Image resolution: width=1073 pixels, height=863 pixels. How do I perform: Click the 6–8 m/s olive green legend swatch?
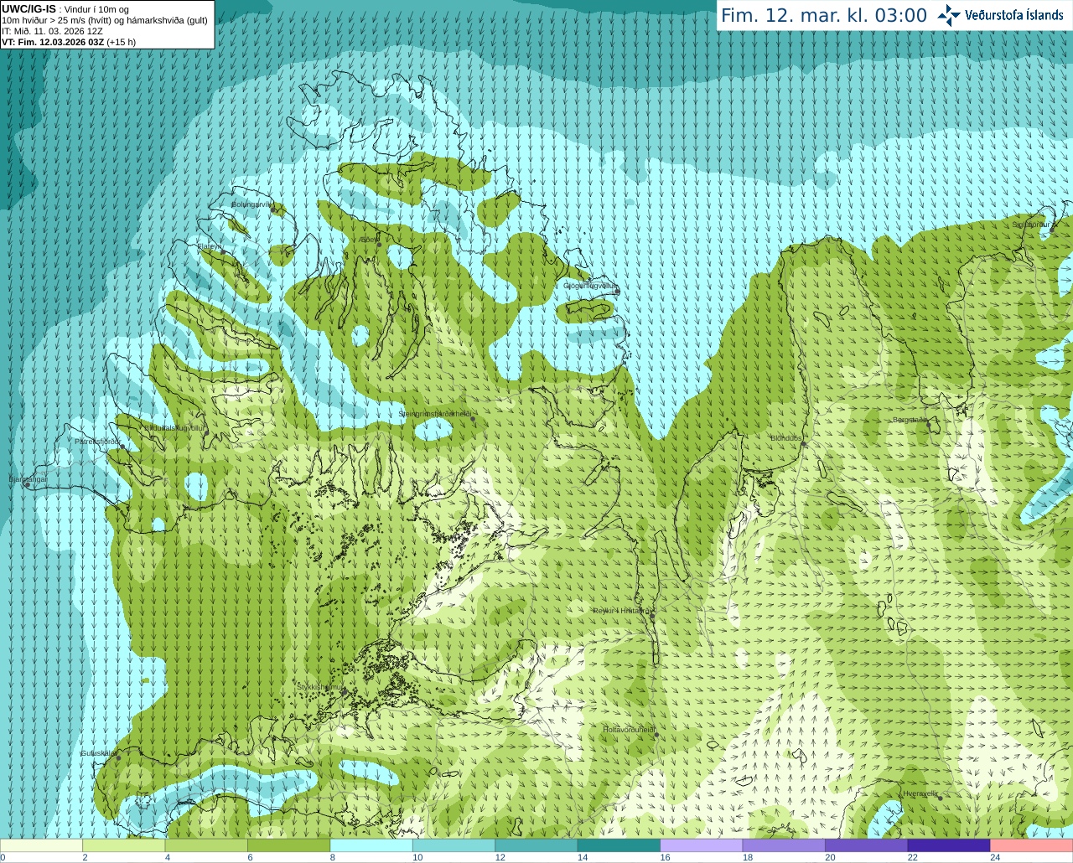(x=289, y=845)
